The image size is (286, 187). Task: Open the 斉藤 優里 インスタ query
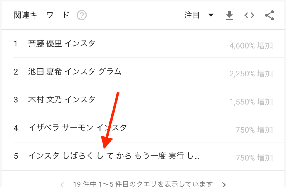62,44
